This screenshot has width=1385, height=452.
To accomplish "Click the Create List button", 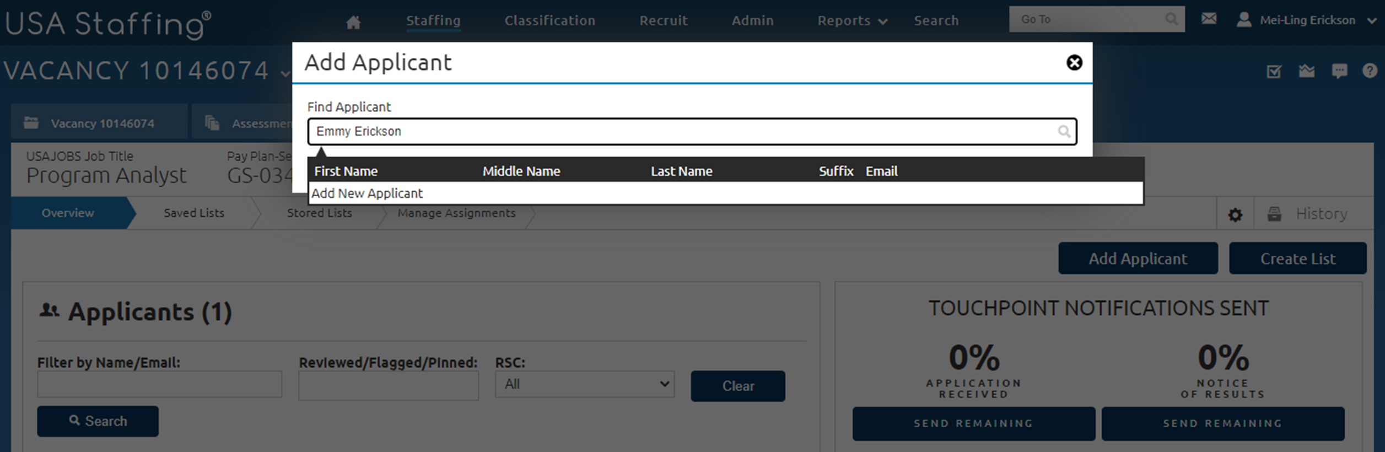I will (1297, 259).
